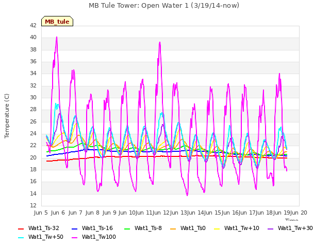Click the Wat1_Tw+30 legend label

click(x=295, y=228)
